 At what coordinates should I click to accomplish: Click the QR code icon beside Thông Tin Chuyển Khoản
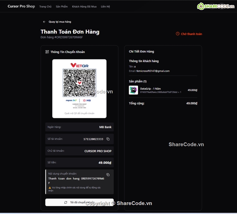(x=47, y=52)
